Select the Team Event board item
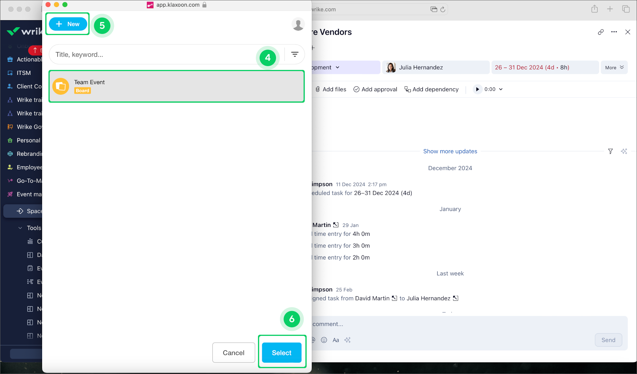Screen dimensions: 637x374 [176, 86]
